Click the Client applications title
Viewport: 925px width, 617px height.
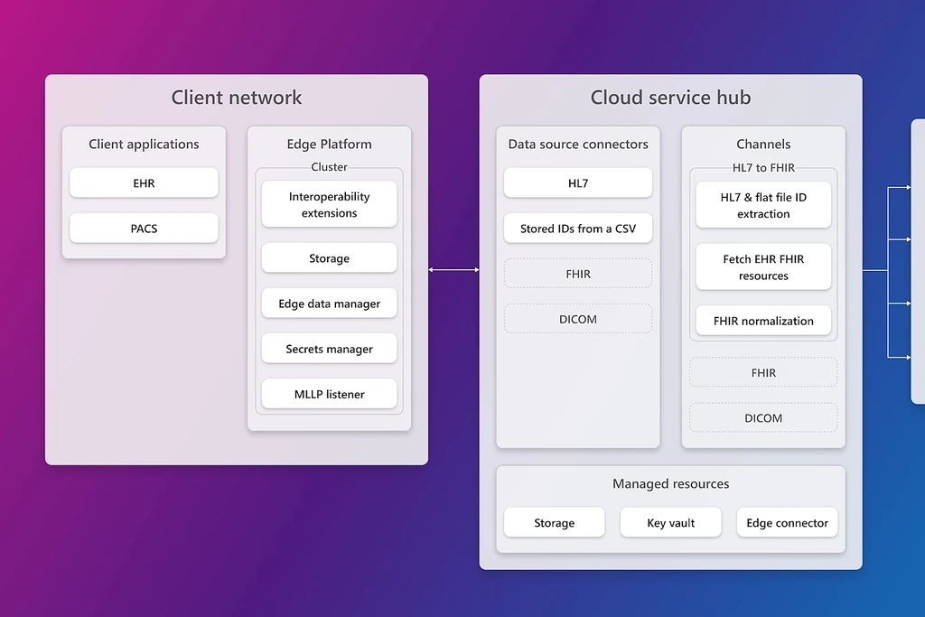[x=144, y=145]
